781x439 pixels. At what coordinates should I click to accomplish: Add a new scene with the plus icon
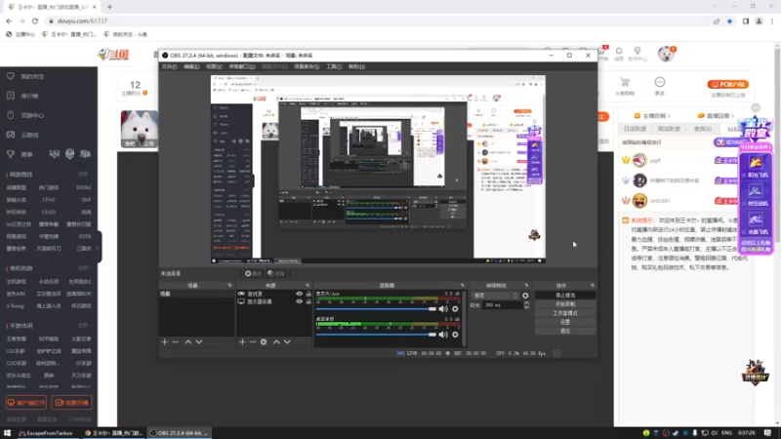coord(165,342)
